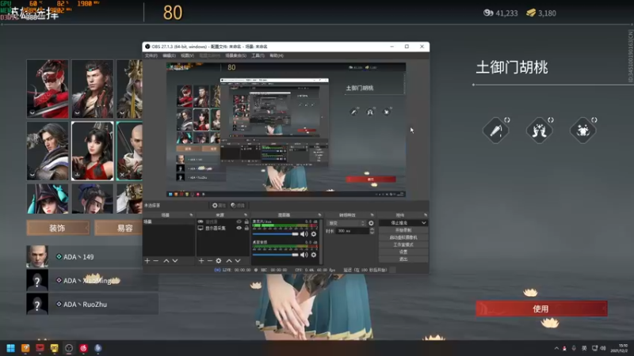This screenshot has width=634, height=356.
Task: Toggle 工作室模式 in the controls dock
Action: click(x=403, y=244)
